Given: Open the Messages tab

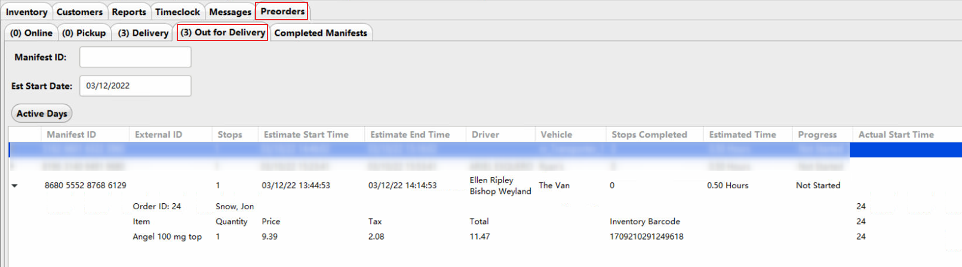Looking at the screenshot, I should [230, 12].
